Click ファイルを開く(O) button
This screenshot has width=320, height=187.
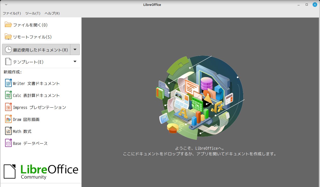41,25
